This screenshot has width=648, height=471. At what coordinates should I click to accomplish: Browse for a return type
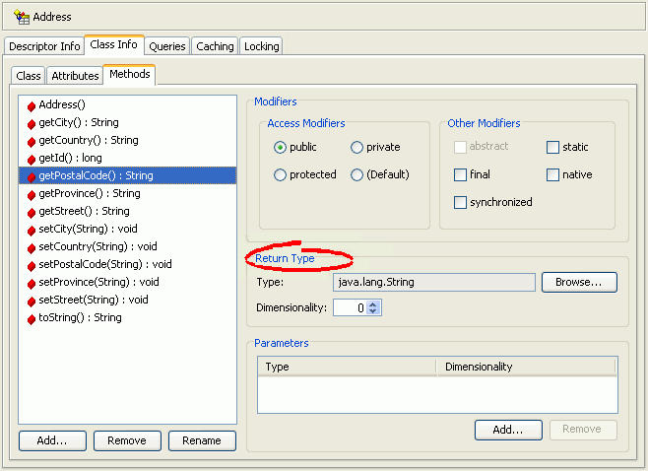[579, 282]
